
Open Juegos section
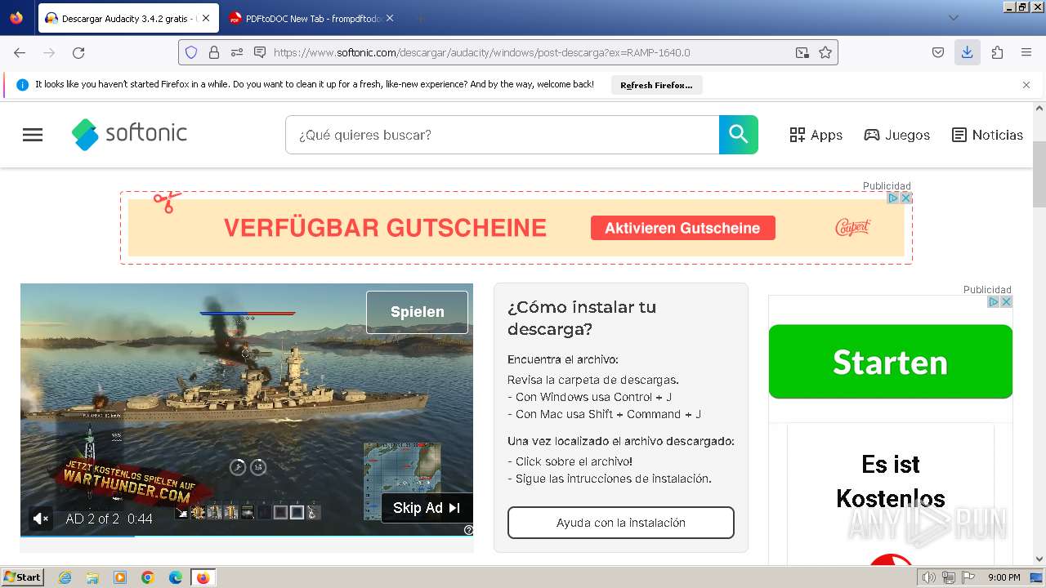coord(897,135)
